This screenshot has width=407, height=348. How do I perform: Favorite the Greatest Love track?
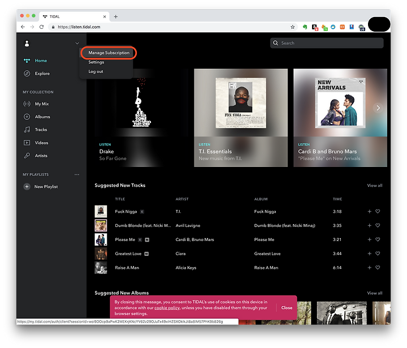pyautogui.click(x=378, y=254)
